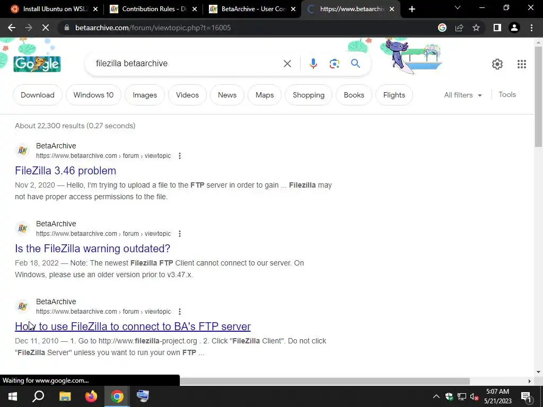Screen dimensions: 543x407
Task: Click the vertical scrollbar thumb
Action: [538, 97]
